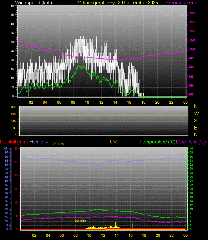Select the 'Solar' legend label
The image size is (208, 240).
tap(59, 143)
